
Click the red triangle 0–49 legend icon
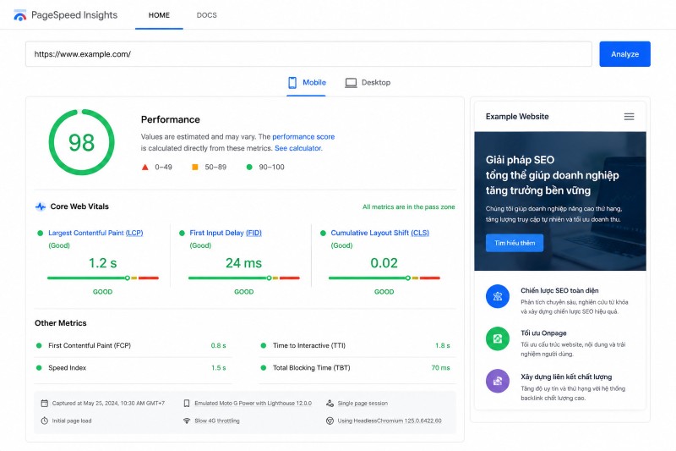coord(144,167)
